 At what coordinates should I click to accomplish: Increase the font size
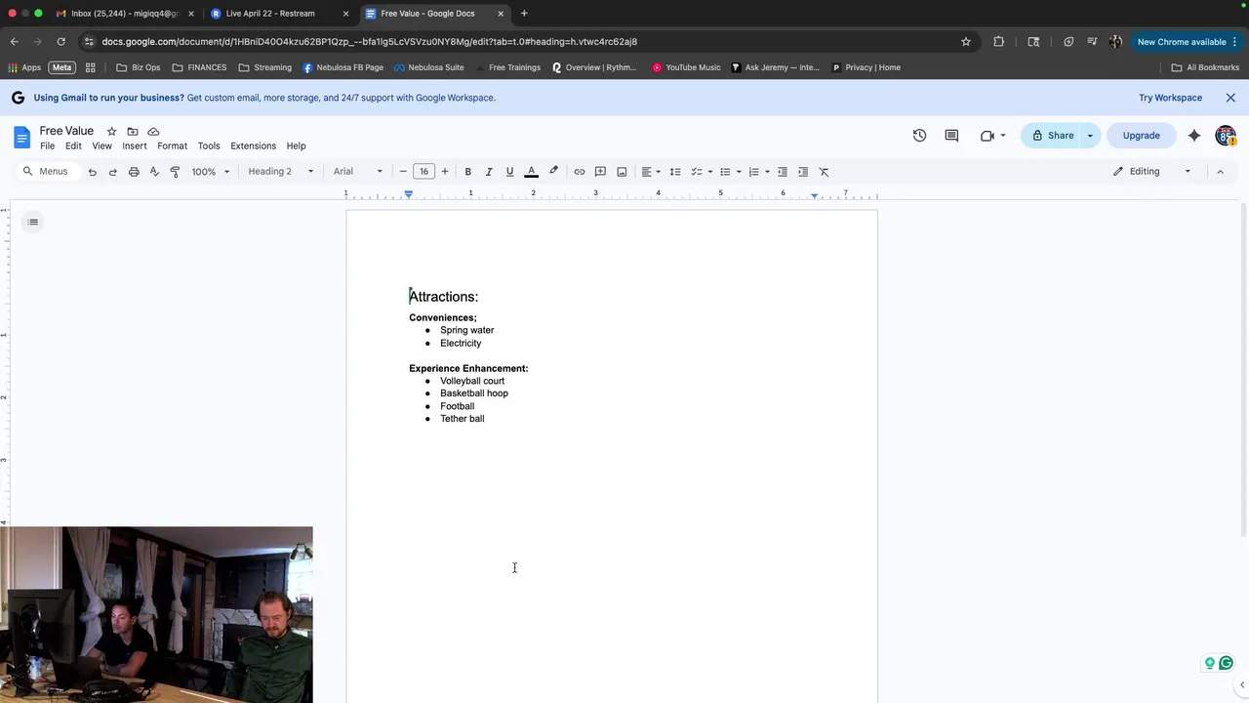coord(445,172)
